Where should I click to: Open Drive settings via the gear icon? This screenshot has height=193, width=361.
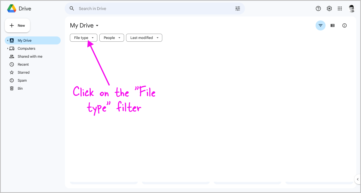point(329,8)
